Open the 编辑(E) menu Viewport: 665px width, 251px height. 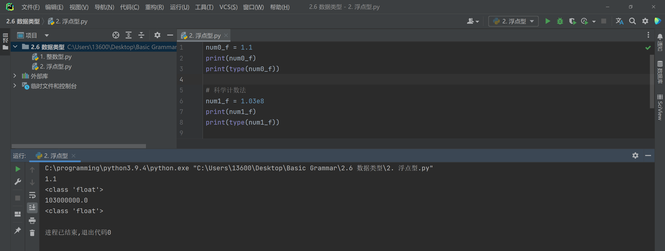tap(54, 7)
